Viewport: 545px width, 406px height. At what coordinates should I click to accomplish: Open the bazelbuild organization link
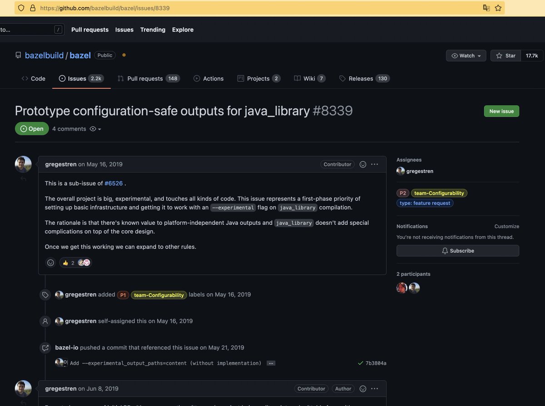[x=44, y=55]
